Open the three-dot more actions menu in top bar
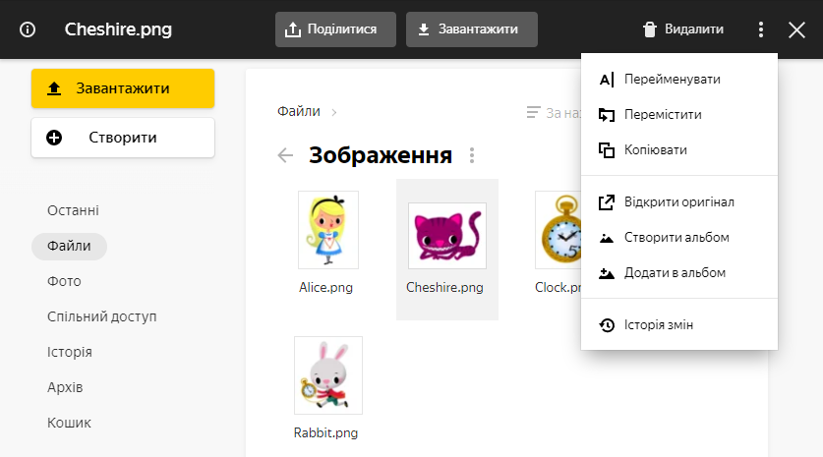 [x=760, y=29]
